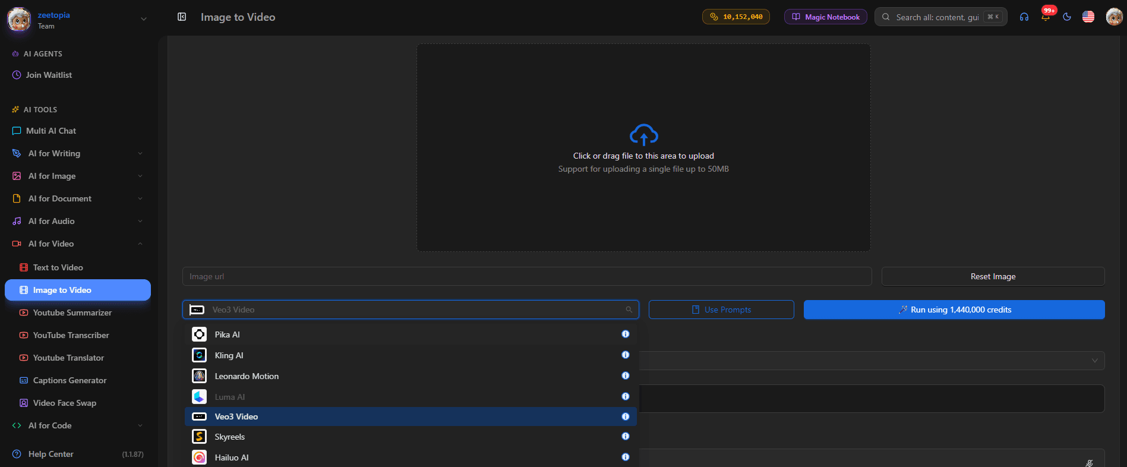Show info for Luma AI
Screen dimensions: 1127x467
[x=626, y=396]
